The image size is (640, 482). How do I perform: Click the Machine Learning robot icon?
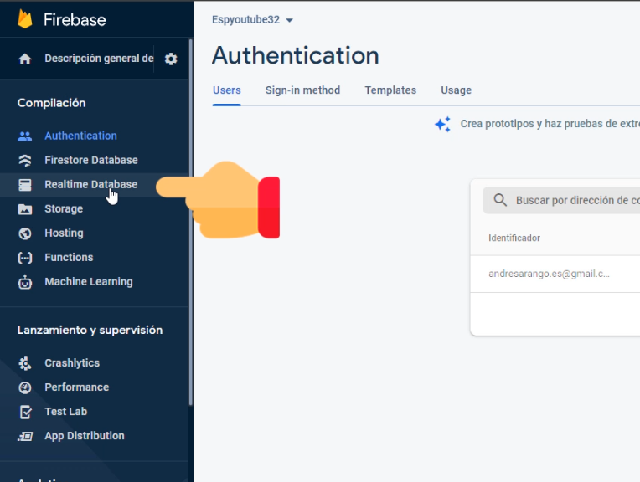click(x=25, y=282)
